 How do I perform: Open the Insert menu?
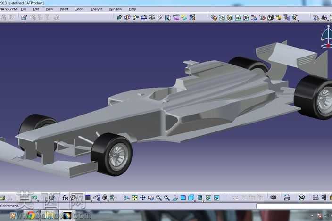64,9
